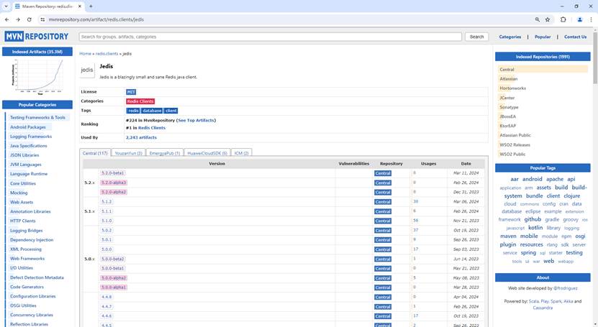Open the 2,243 artifacts link
598x327 pixels.
141,137
